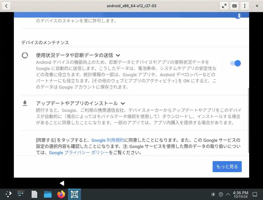Image resolution: width=263 pixels, height=200 pixels.
Task: Click the download icon beside updates
Action: 25,103
